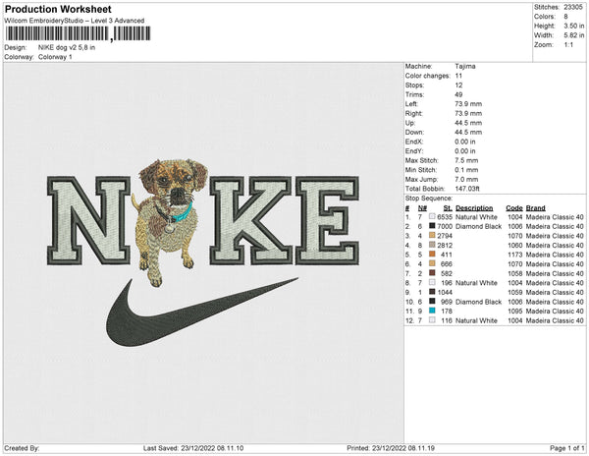Click the Min Stitch value '0.1 mm'

click(466, 170)
